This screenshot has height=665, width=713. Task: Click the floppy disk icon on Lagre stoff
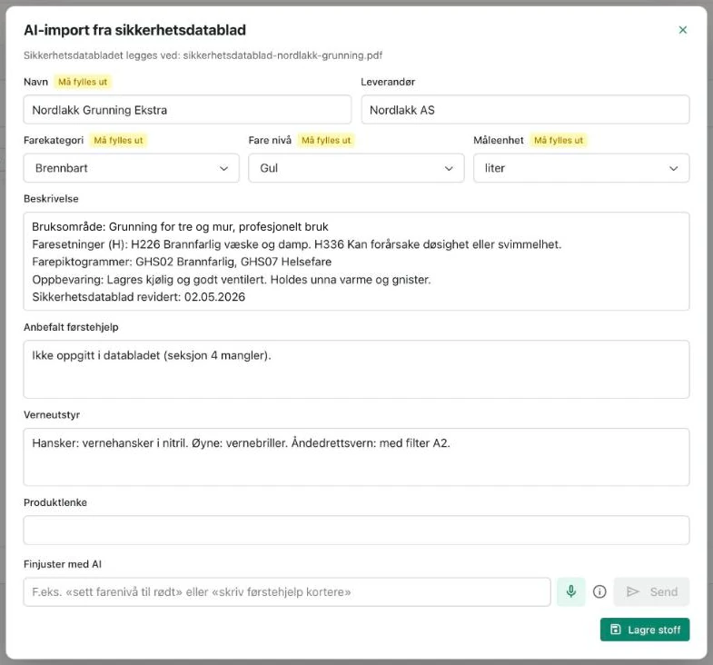[x=615, y=629]
